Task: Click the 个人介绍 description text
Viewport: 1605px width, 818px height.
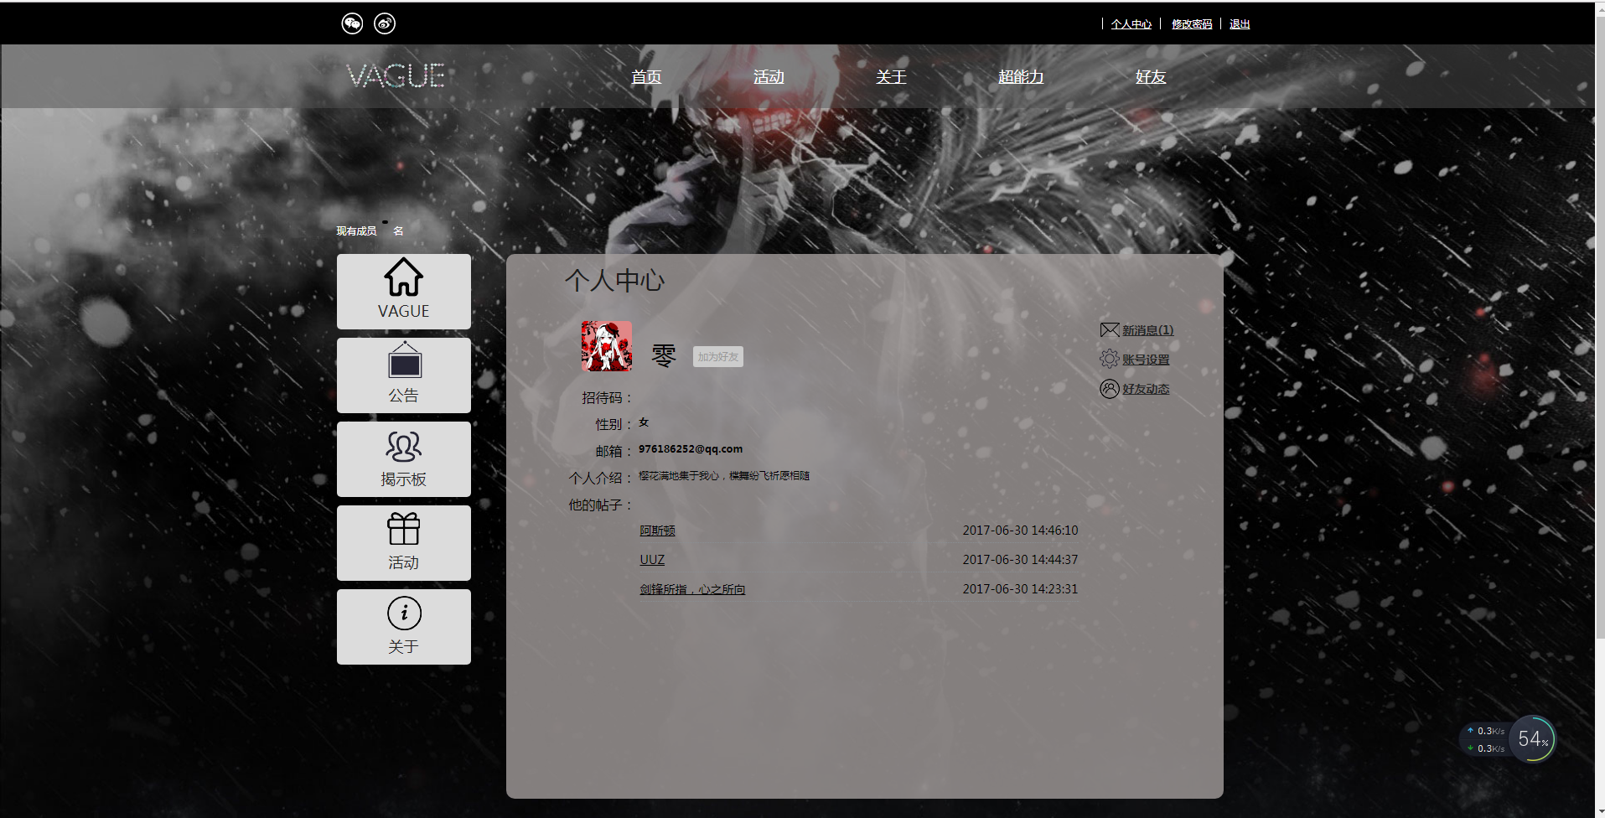Action: point(724,476)
